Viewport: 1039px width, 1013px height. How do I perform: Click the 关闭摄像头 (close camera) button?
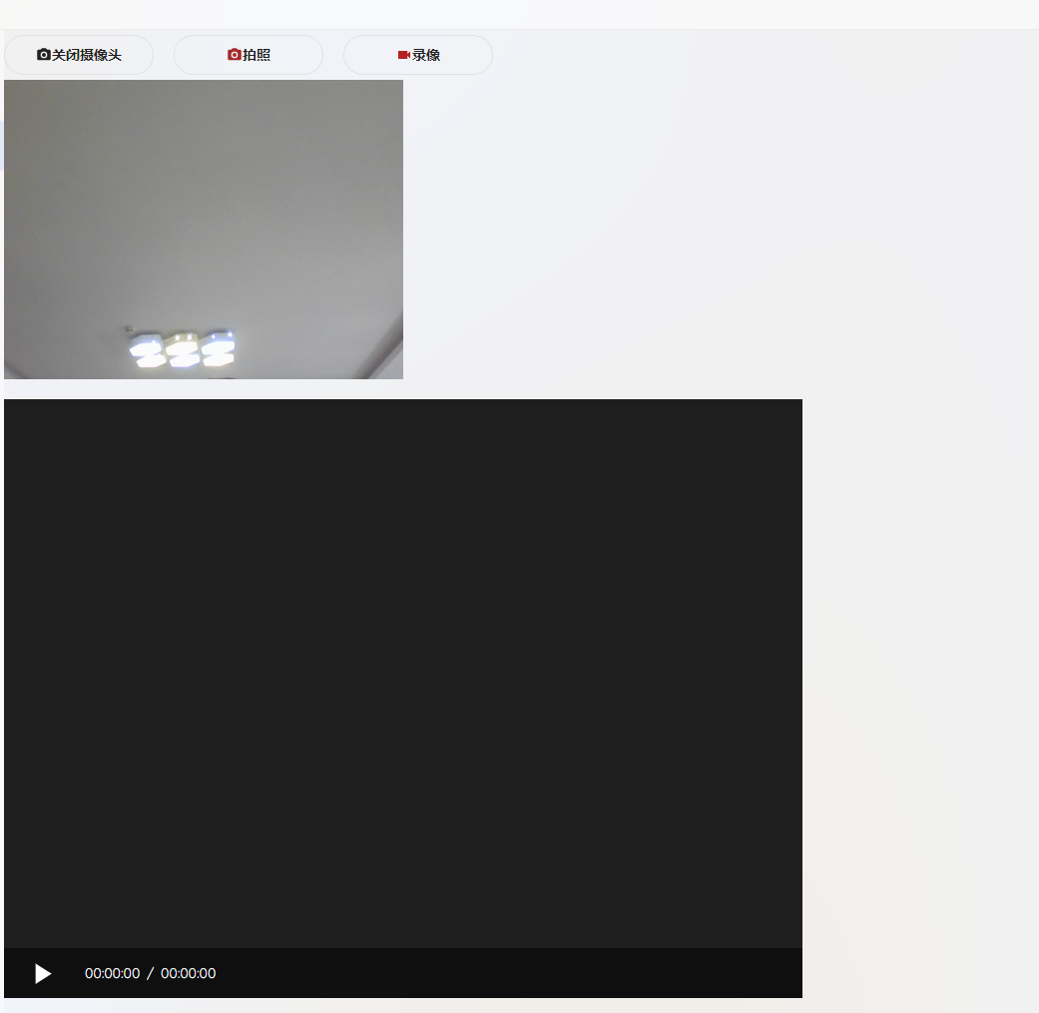79,55
